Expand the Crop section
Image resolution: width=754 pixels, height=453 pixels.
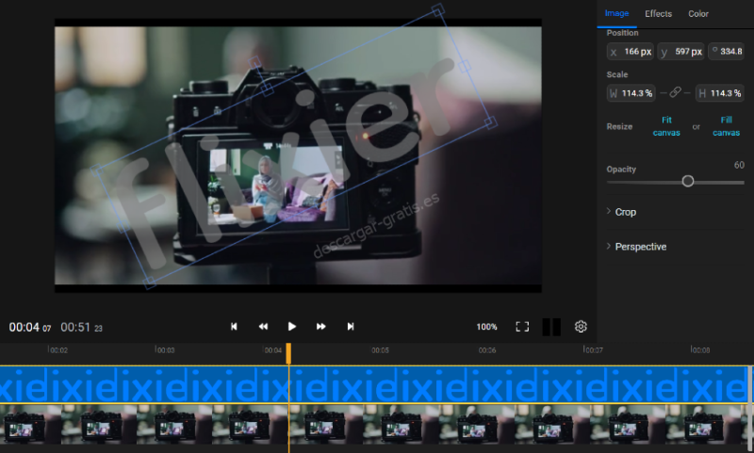coord(625,212)
